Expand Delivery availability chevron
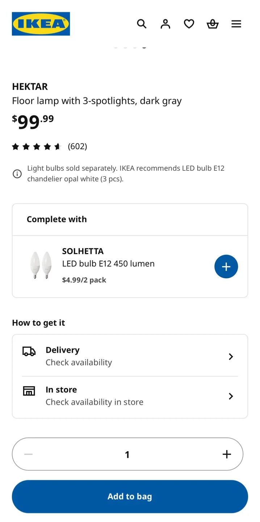 (231, 357)
